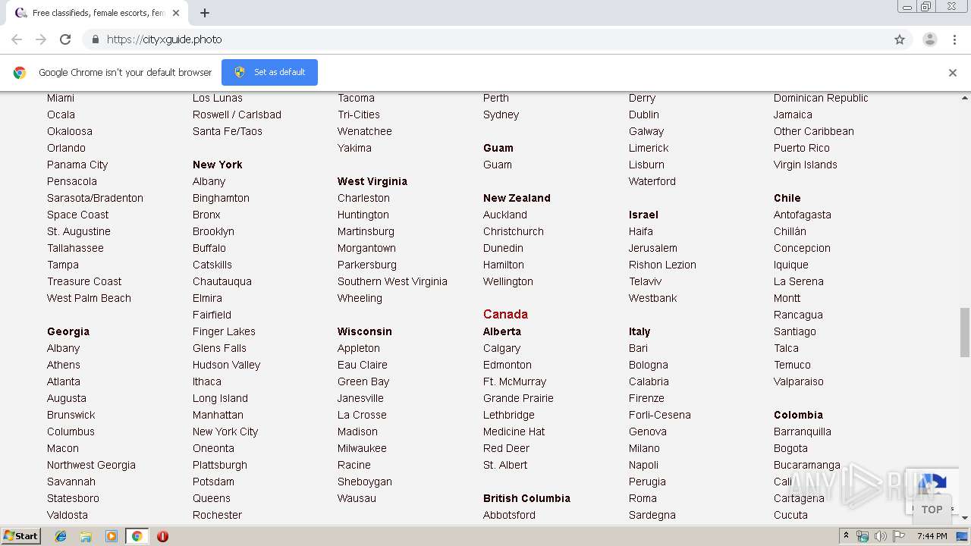
Task: Open the Windows Start menu
Action: (x=20, y=536)
